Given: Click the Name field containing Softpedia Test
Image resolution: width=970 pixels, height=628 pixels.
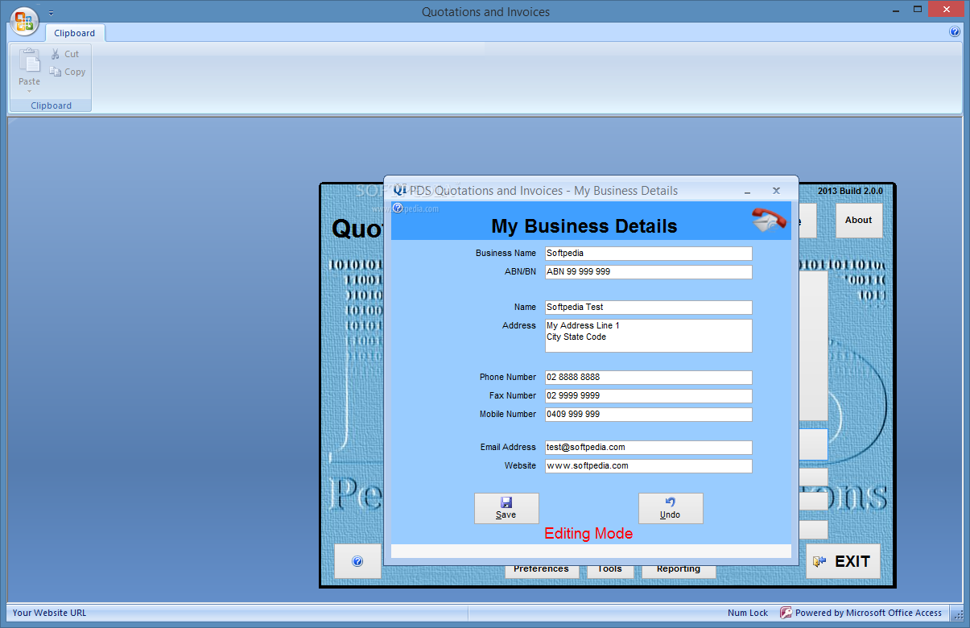Looking at the screenshot, I should (649, 308).
